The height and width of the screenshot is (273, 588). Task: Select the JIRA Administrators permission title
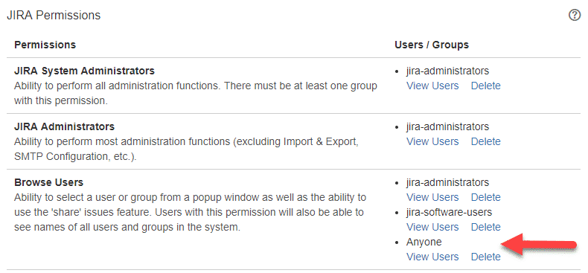pos(65,126)
